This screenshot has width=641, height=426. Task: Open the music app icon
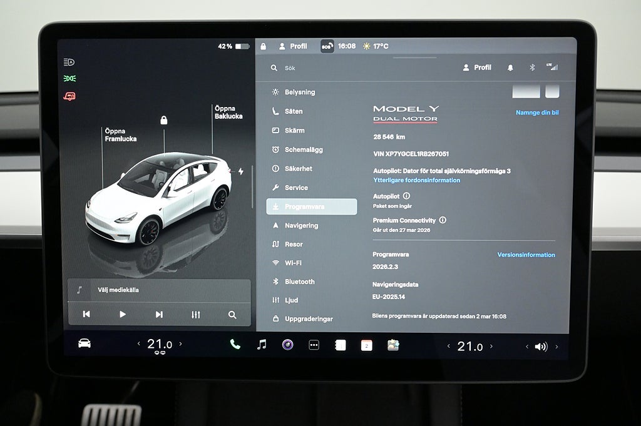[x=262, y=345]
